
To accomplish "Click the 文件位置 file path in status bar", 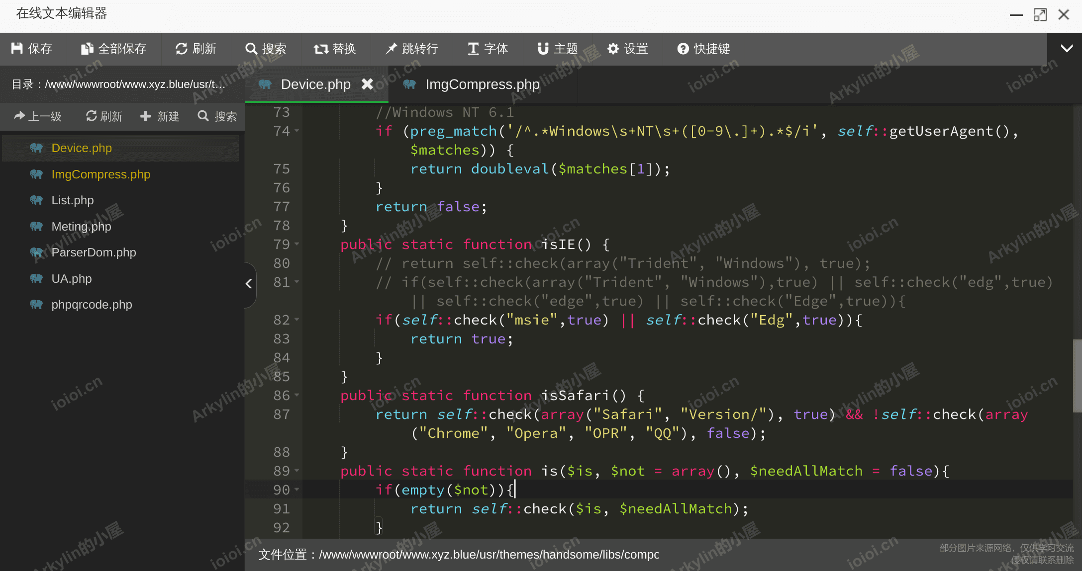I will pyautogui.click(x=458, y=555).
